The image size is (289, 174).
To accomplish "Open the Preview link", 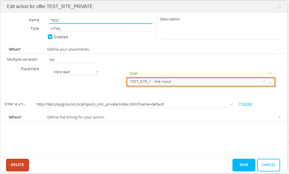I will pos(245,104).
